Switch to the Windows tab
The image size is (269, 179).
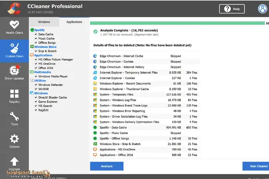click(44, 22)
